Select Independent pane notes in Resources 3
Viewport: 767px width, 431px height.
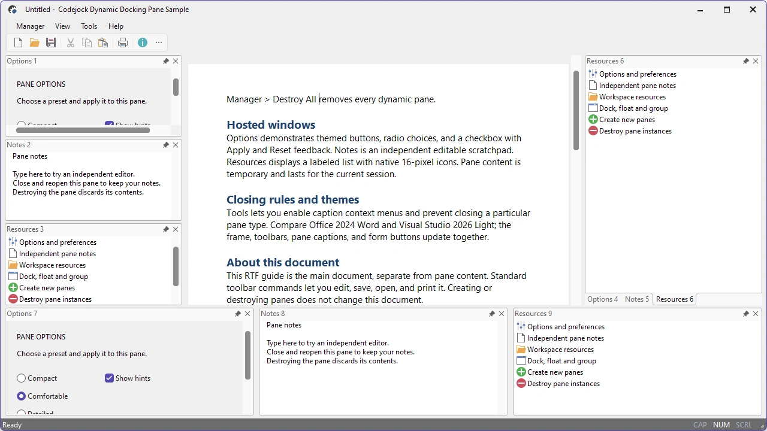[52, 254]
